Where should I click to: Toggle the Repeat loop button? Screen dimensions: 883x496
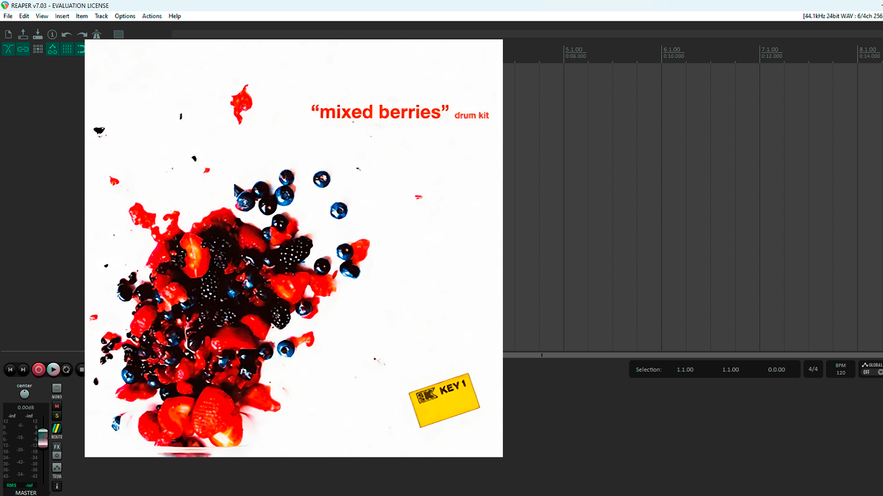click(x=67, y=369)
